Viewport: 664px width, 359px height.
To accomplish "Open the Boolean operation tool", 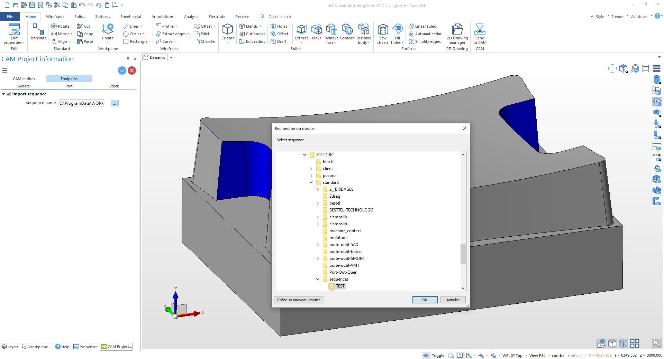I will (347, 32).
